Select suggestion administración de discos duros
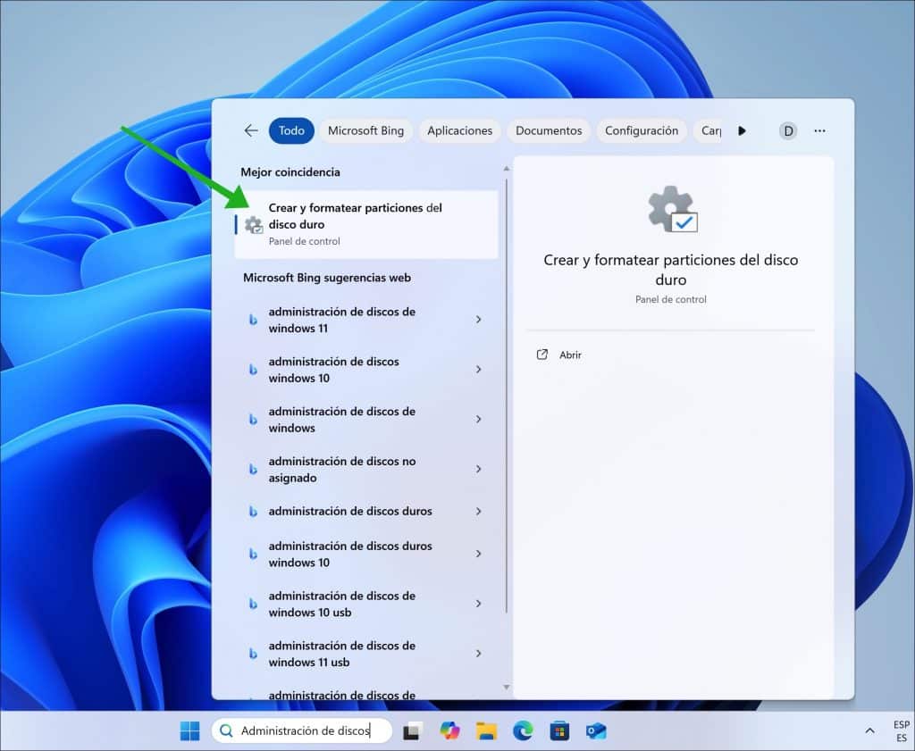 click(366, 512)
